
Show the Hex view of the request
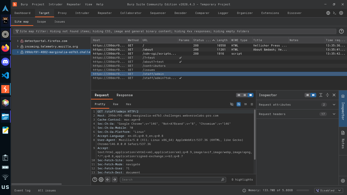coord(129,104)
